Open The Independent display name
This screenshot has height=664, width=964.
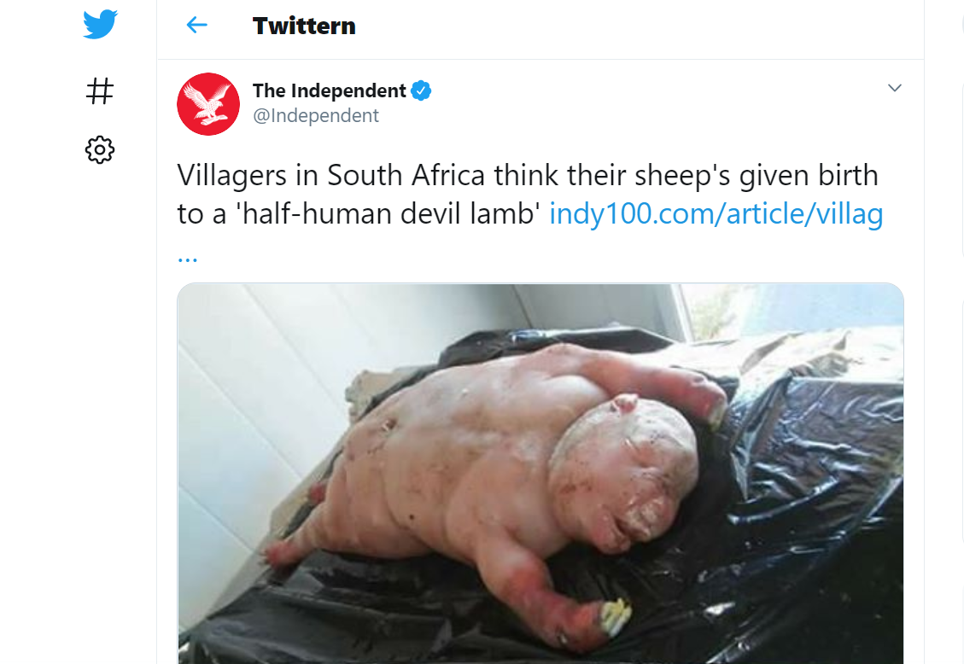[329, 91]
